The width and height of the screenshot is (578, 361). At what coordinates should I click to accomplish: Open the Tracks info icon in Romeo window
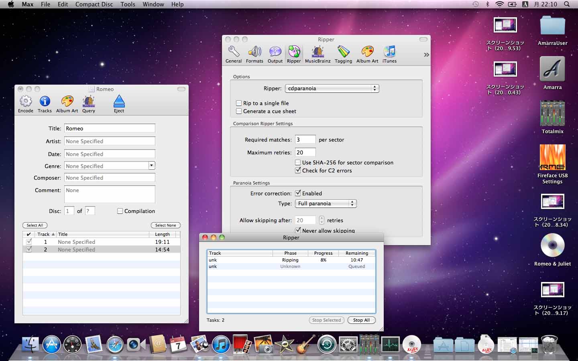tap(45, 104)
